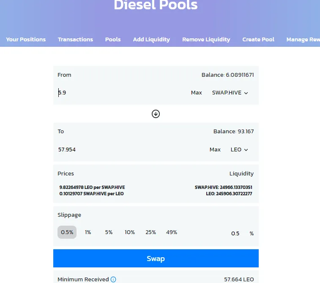320x283 pixels.
Task: Go to the Transactions tab
Action: point(75,40)
